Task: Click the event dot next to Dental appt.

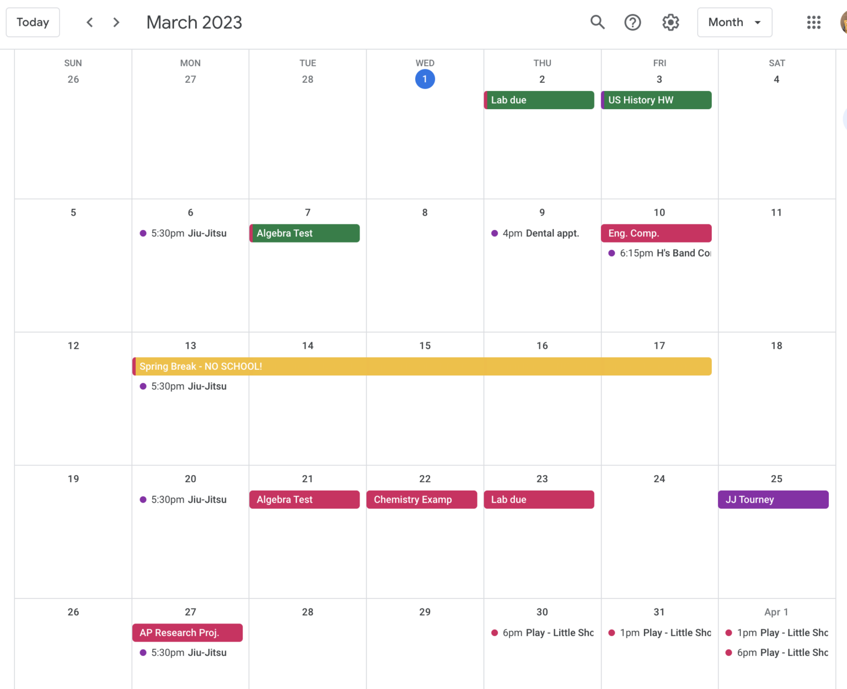Action: pos(494,233)
